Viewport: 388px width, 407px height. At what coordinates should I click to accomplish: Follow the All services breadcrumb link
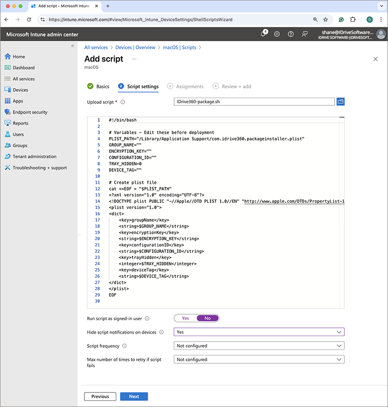tap(96, 48)
